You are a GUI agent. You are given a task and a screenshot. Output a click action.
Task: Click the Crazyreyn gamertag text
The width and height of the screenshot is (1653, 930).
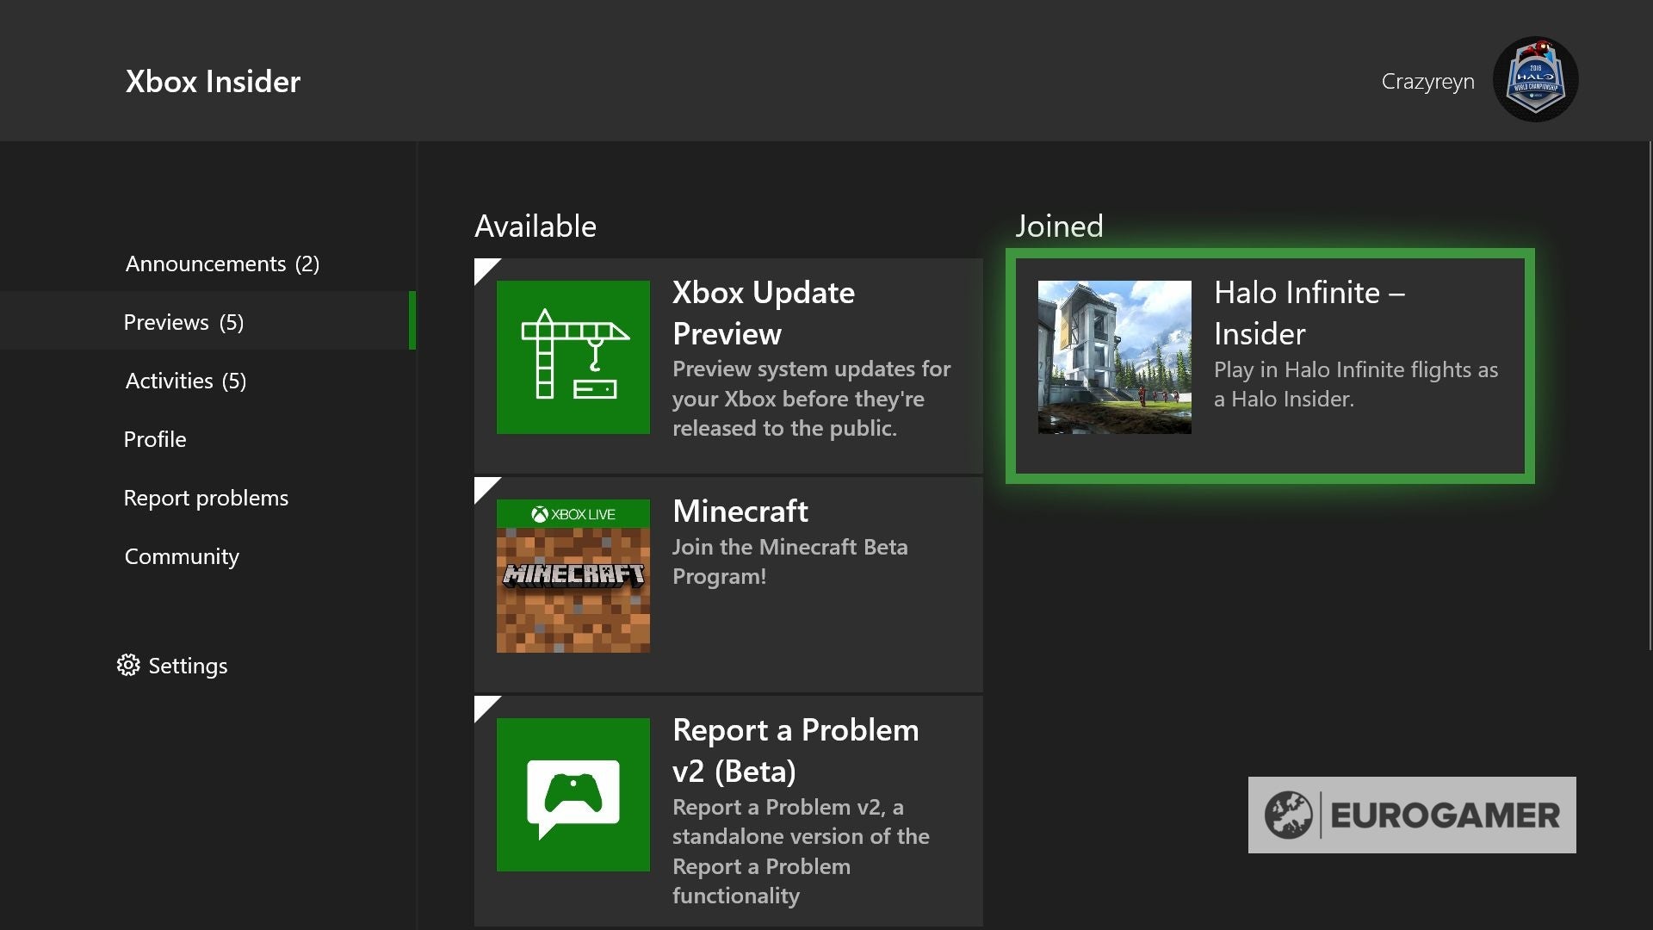coord(1427,82)
